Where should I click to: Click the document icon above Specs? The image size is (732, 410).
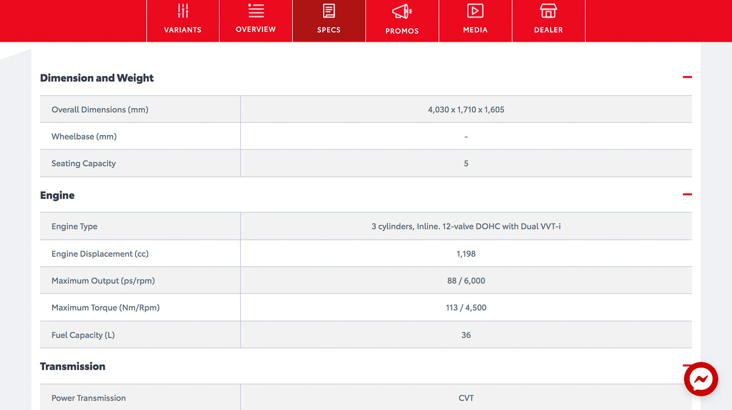point(329,11)
